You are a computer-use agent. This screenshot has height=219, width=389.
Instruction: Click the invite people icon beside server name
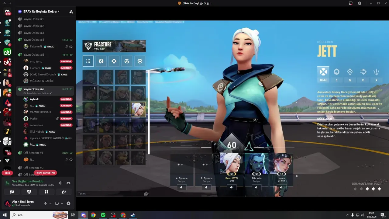(71, 12)
